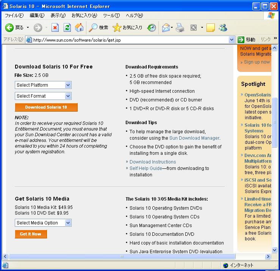Click the Mail envelope icon
The height and width of the screenshot is (271, 280).
pos(166,28)
